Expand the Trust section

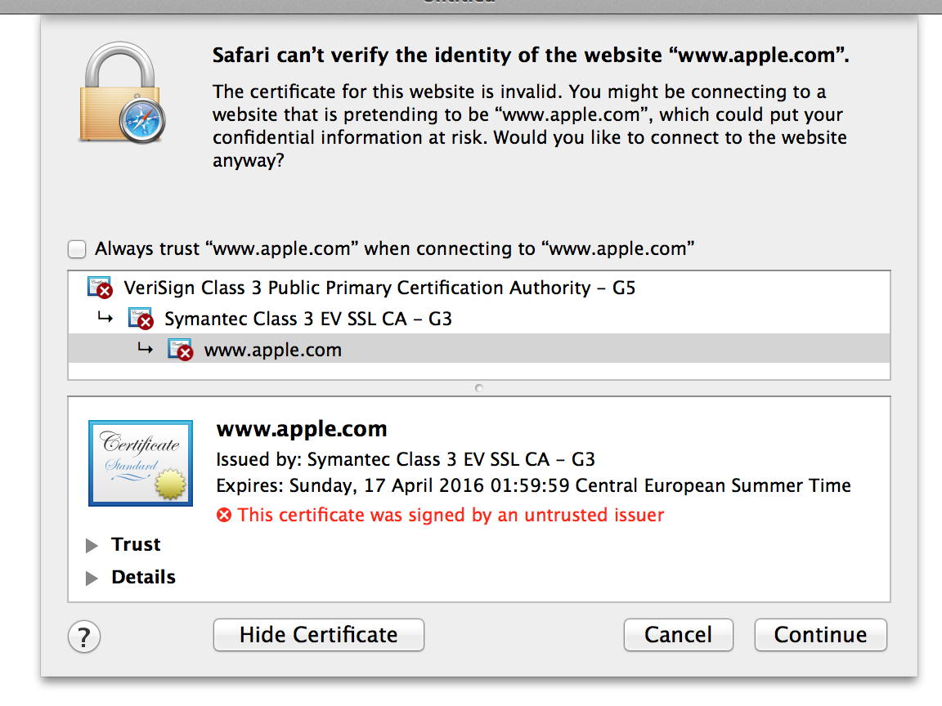pos(92,546)
